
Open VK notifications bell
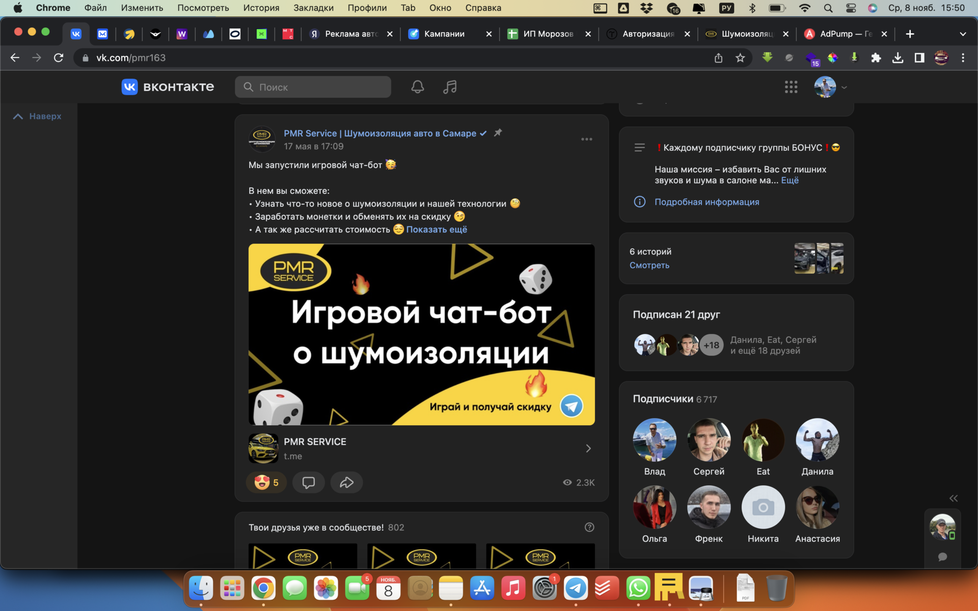click(417, 87)
